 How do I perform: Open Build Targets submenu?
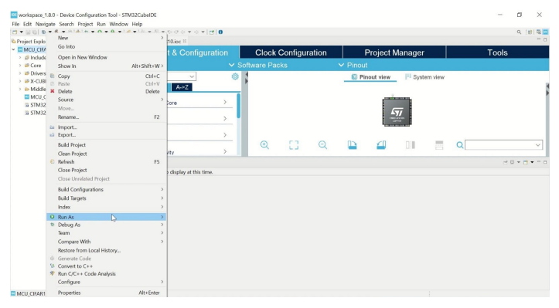pos(107,198)
